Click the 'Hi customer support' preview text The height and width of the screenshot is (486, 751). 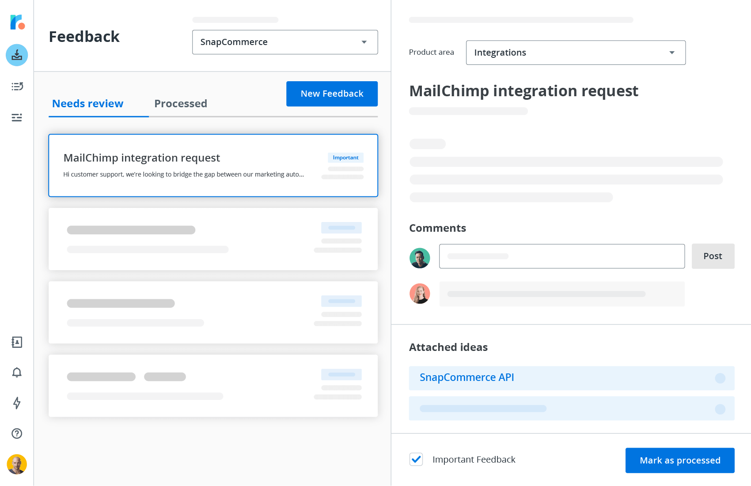pyautogui.click(x=183, y=174)
